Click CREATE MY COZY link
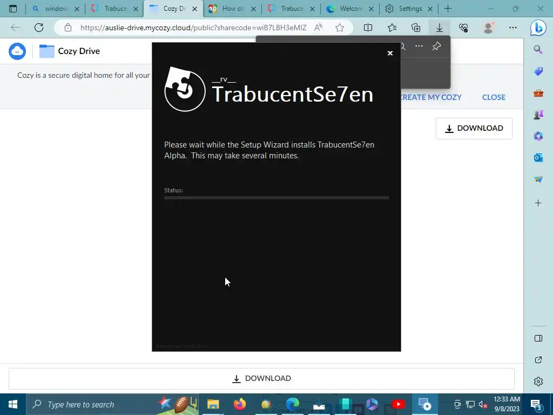This screenshot has height=415, width=553. (431, 97)
